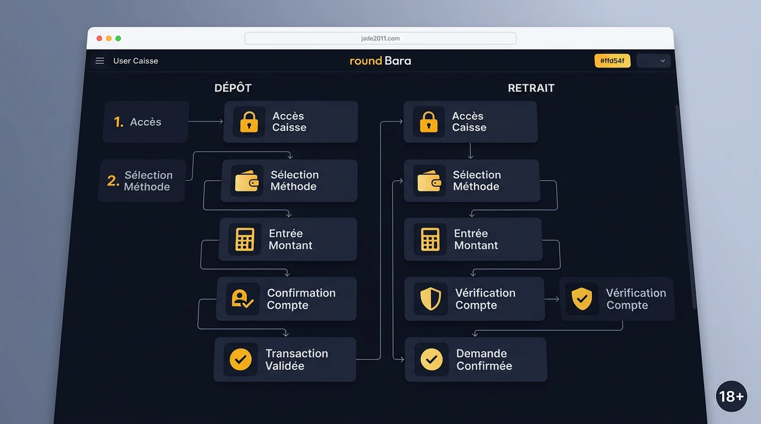Click the user-check icon in Confirmation Compte
Image resolution: width=761 pixels, height=424 pixels.
pos(242,299)
